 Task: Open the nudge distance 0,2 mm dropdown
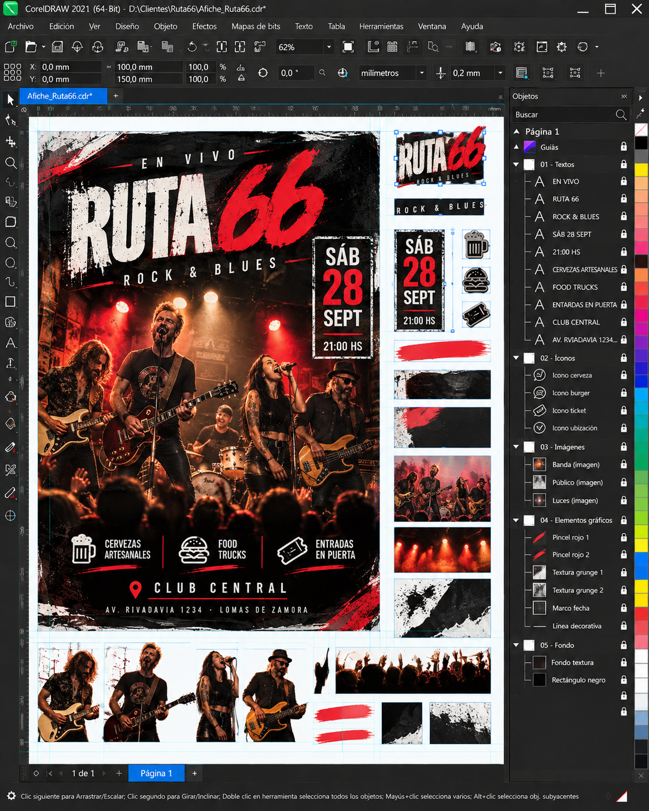500,73
